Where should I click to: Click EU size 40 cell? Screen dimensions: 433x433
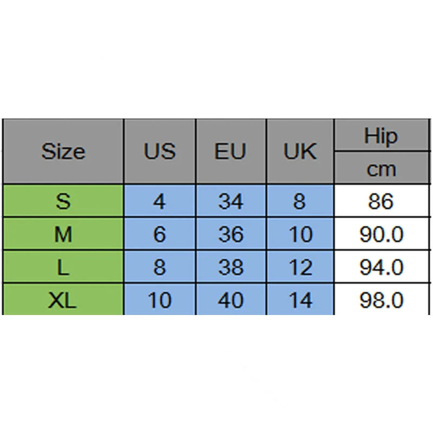[x=231, y=300]
